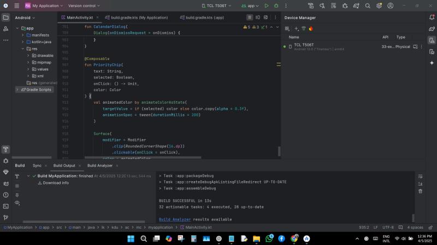Switch editor to Code-only view mode
437x245 pixels.
[250, 17]
